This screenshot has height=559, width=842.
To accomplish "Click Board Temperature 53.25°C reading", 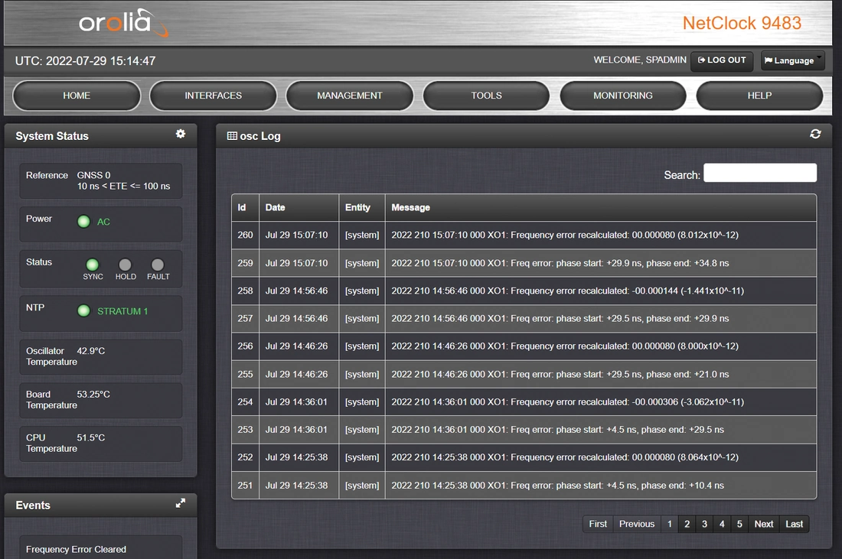I will point(93,395).
